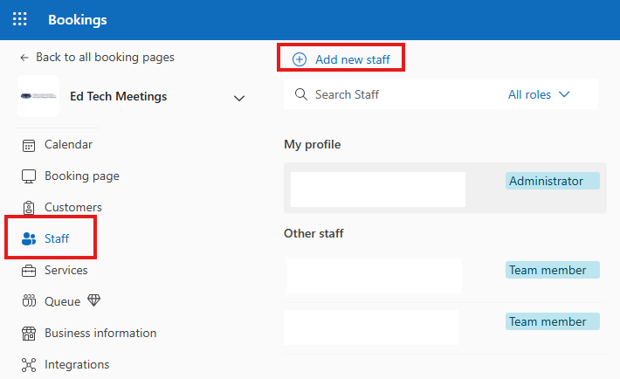Image resolution: width=620 pixels, height=379 pixels.
Task: Click the Integrations nodes icon
Action: (x=29, y=365)
